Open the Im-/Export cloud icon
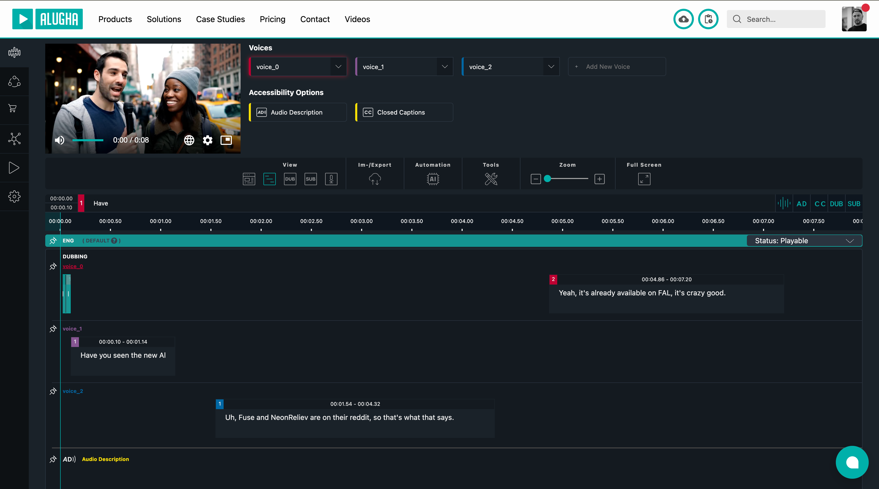879x489 pixels. [375, 179]
